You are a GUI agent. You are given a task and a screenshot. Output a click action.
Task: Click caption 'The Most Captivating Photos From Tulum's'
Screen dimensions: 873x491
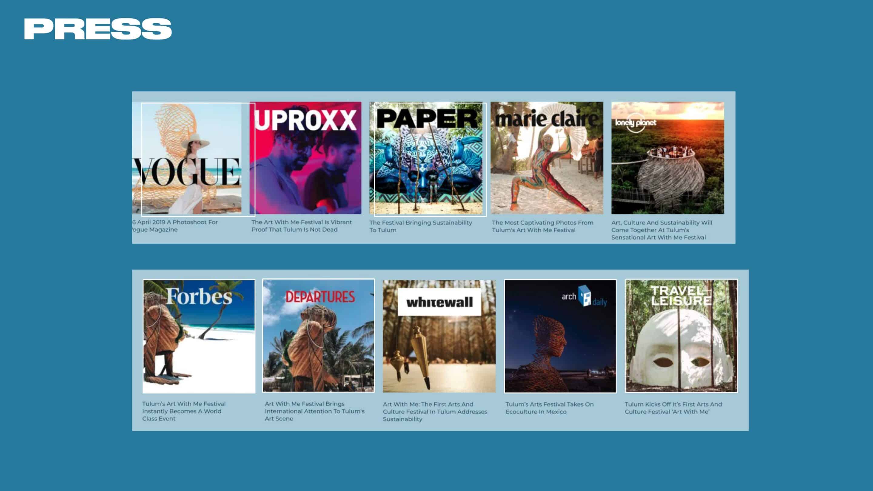(543, 226)
